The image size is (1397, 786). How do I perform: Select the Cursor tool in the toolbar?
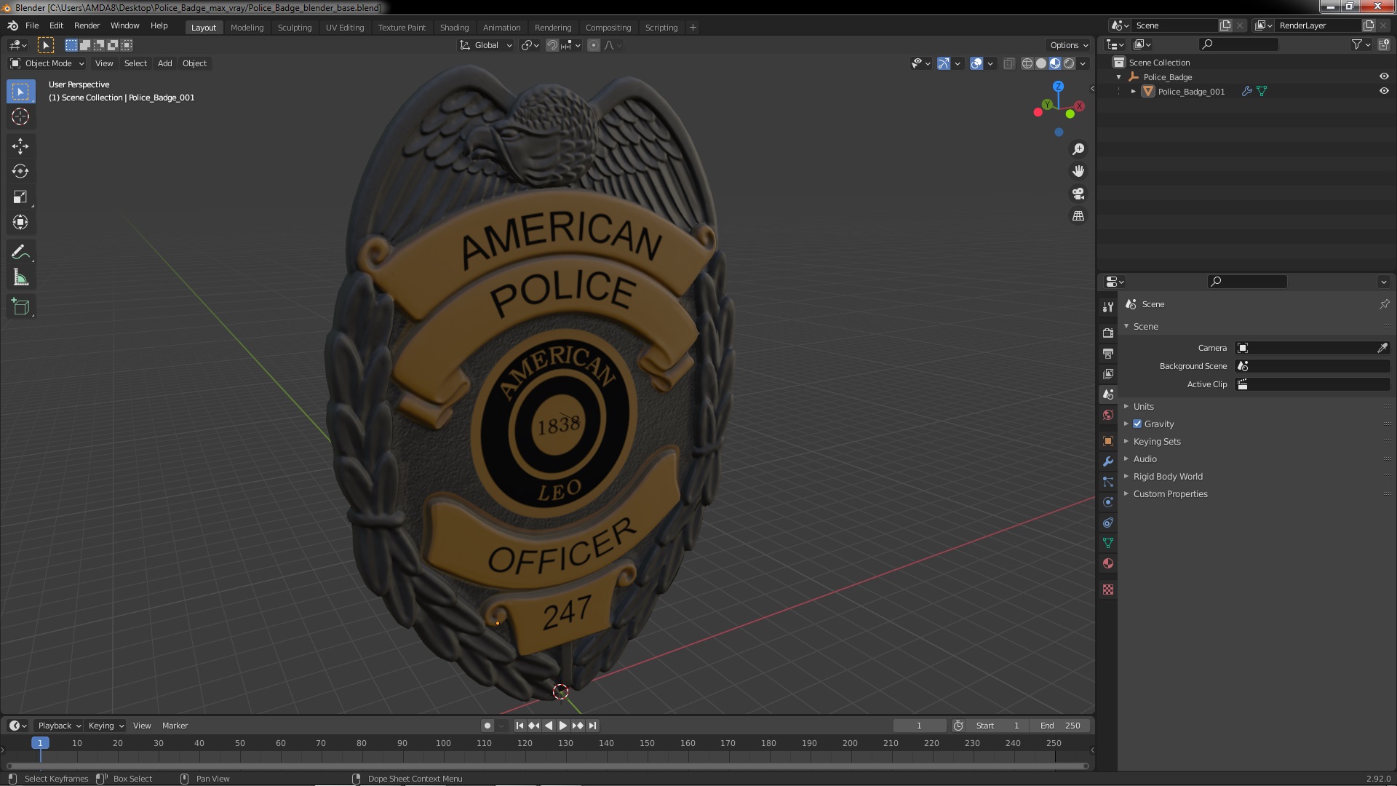(20, 116)
